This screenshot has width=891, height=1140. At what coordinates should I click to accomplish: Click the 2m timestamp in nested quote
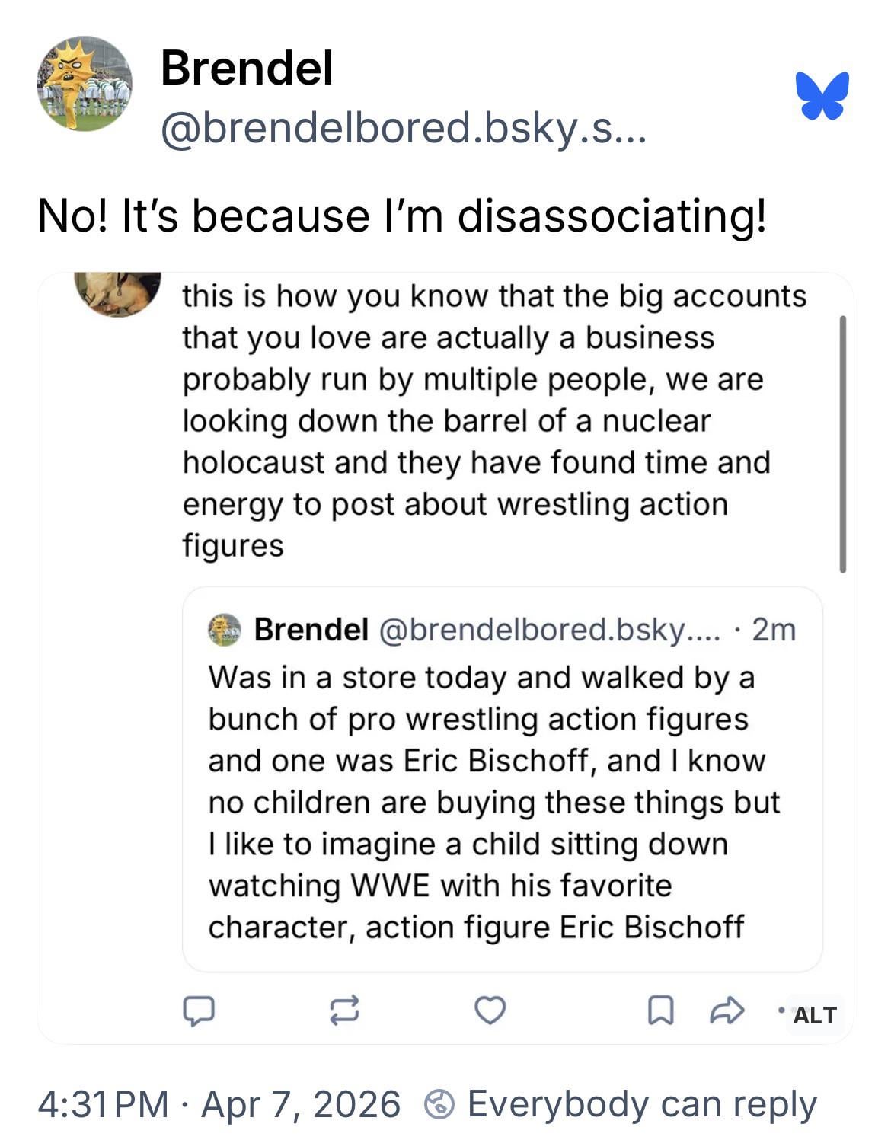click(x=773, y=630)
